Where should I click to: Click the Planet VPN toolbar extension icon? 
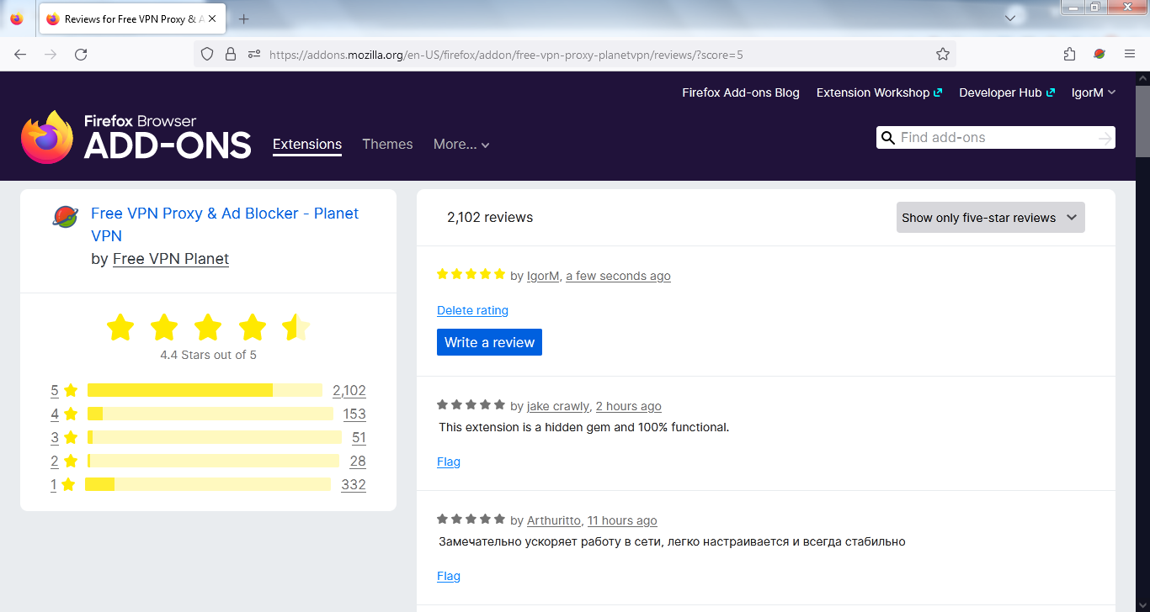(x=1099, y=55)
